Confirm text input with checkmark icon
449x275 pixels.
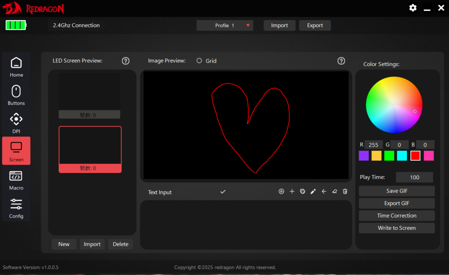pyautogui.click(x=223, y=192)
